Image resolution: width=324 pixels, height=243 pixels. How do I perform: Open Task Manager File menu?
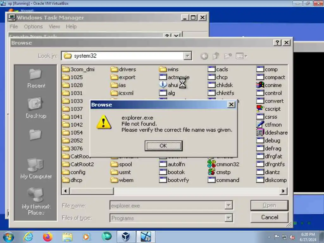click(14, 27)
